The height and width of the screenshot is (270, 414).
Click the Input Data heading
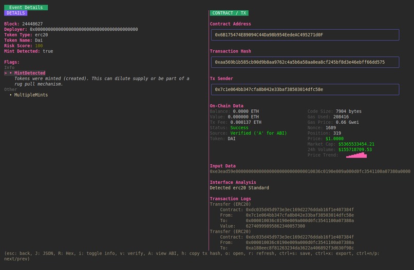pyautogui.click(x=222, y=166)
